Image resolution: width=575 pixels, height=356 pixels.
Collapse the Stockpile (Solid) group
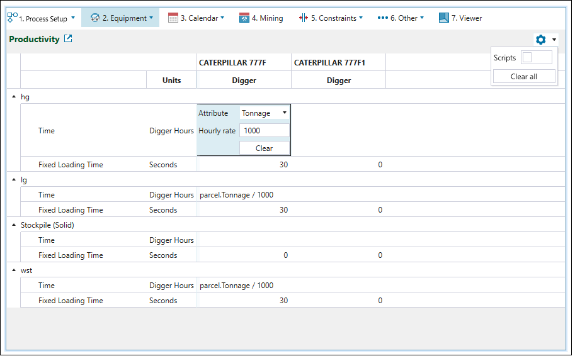pyautogui.click(x=14, y=225)
